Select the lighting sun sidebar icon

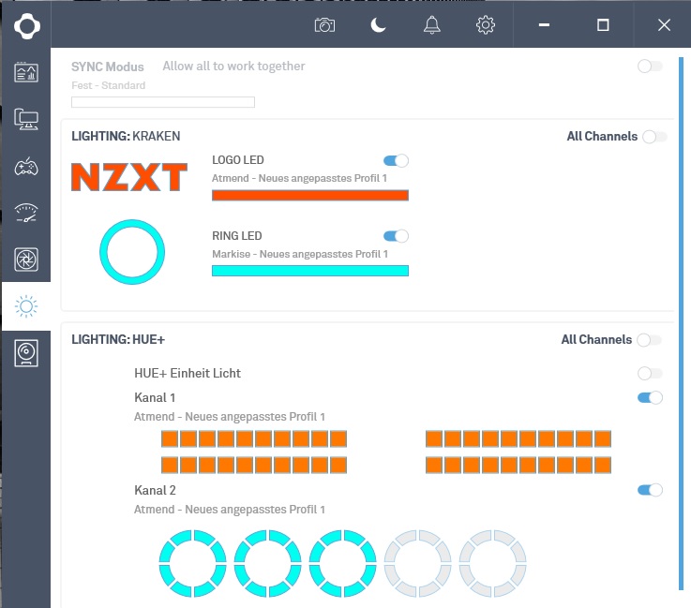click(26, 306)
